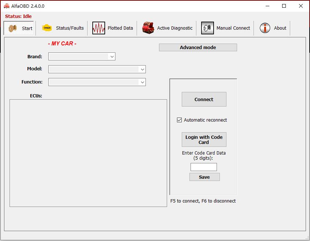Viewport: 310px width, 241px height.
Task: Minimize the AlfaOBD window
Action: 267,6
